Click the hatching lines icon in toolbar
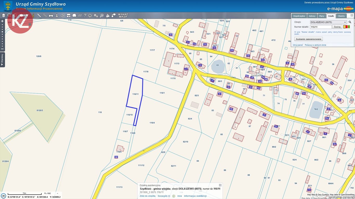Screen dimensions: 355x199 coord(80,16)
